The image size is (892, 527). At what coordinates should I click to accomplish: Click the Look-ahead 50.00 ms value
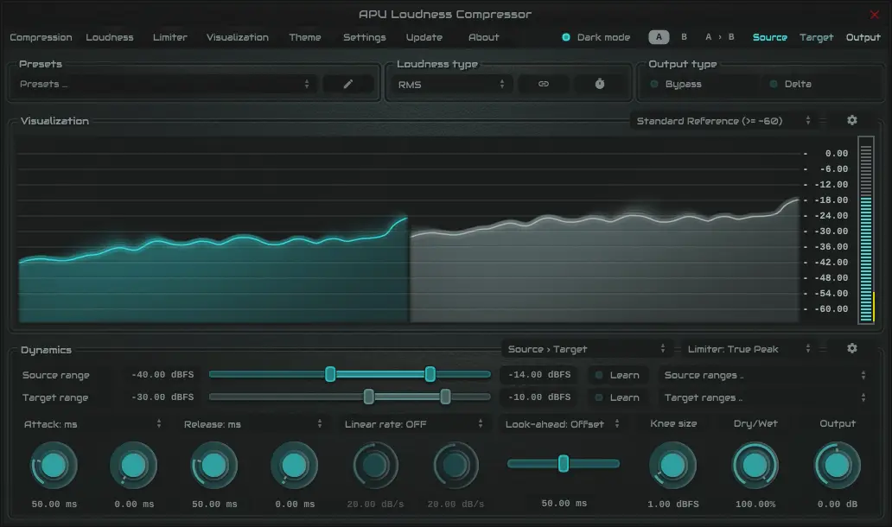[564, 503]
